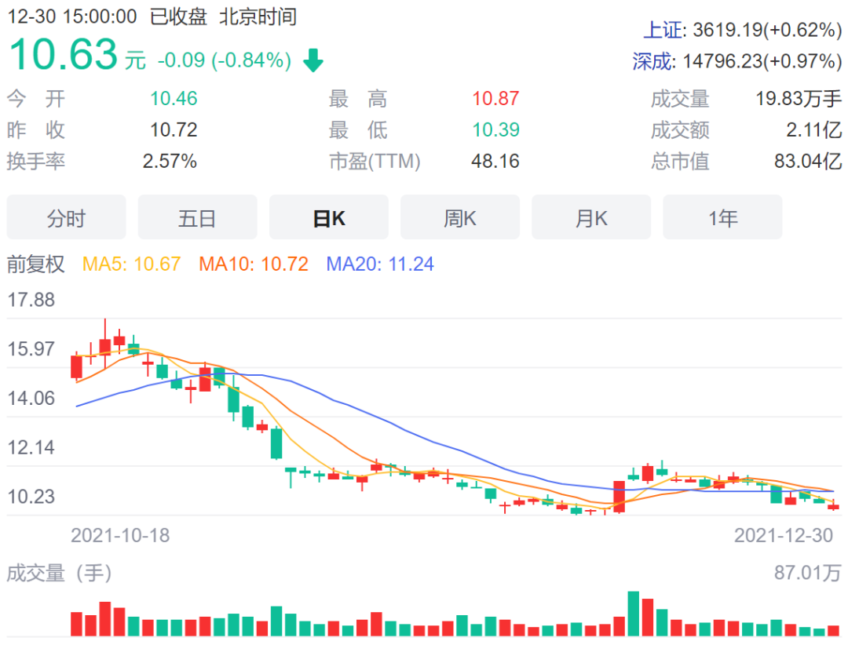Screen dimensions: 848x645
Task: Click the MA20: 11.24 legend
Action: pos(380,264)
